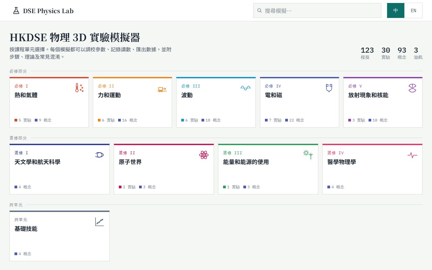432x270 pixels.
Task: Click the 選修 IV label
Action: (335, 153)
